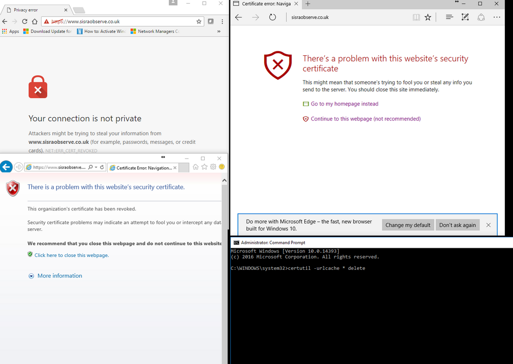Open a new tab in Internet Explorer
The image size is (513, 364).
click(184, 167)
